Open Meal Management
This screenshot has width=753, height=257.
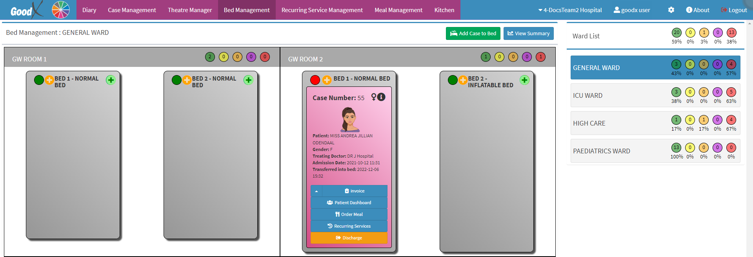(398, 10)
